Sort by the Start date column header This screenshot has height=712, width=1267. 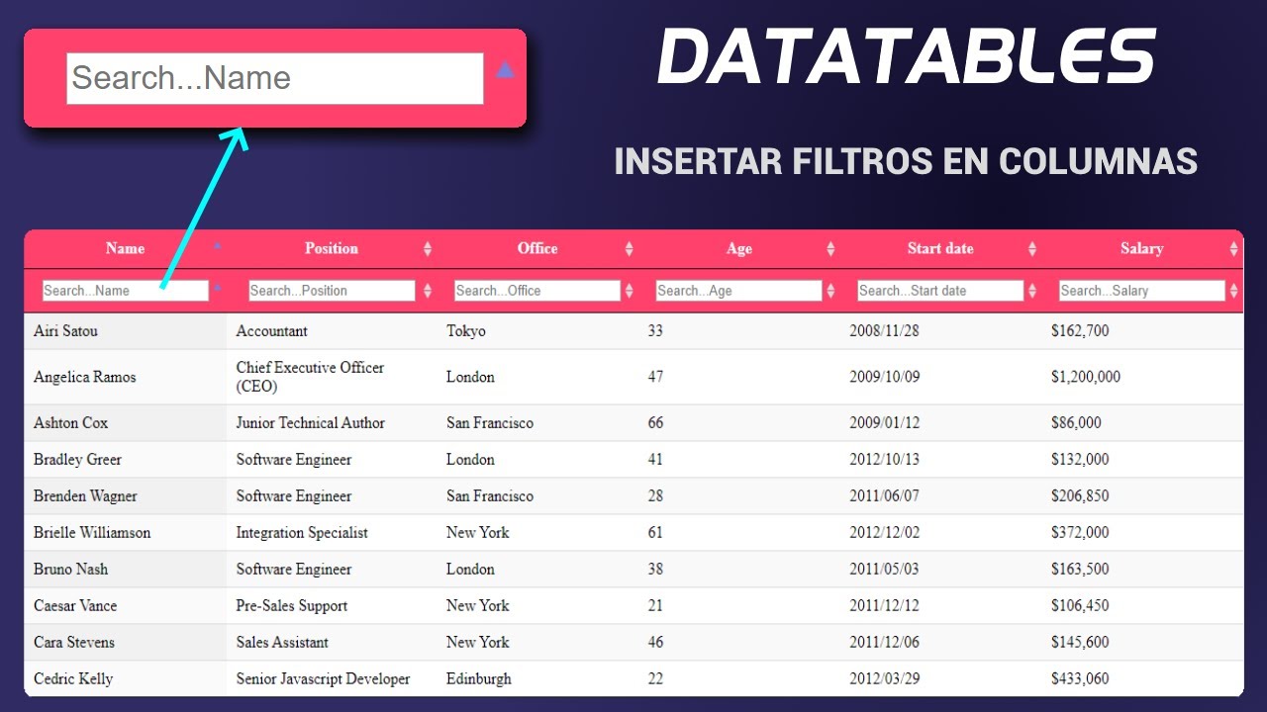coord(940,249)
